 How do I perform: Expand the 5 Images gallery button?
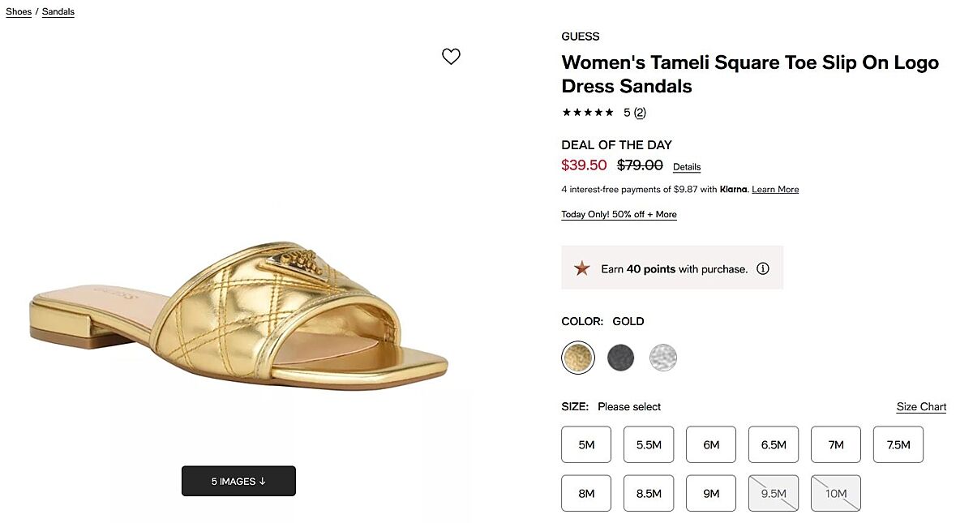click(x=238, y=481)
